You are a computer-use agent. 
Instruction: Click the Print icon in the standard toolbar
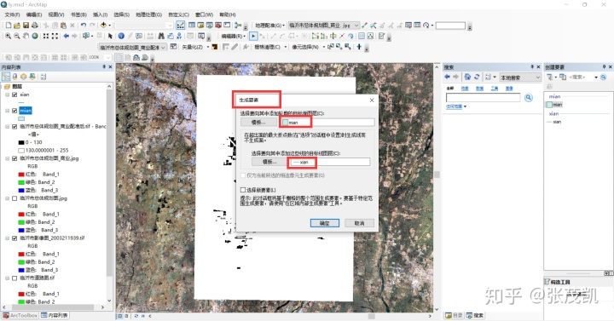click(34, 26)
